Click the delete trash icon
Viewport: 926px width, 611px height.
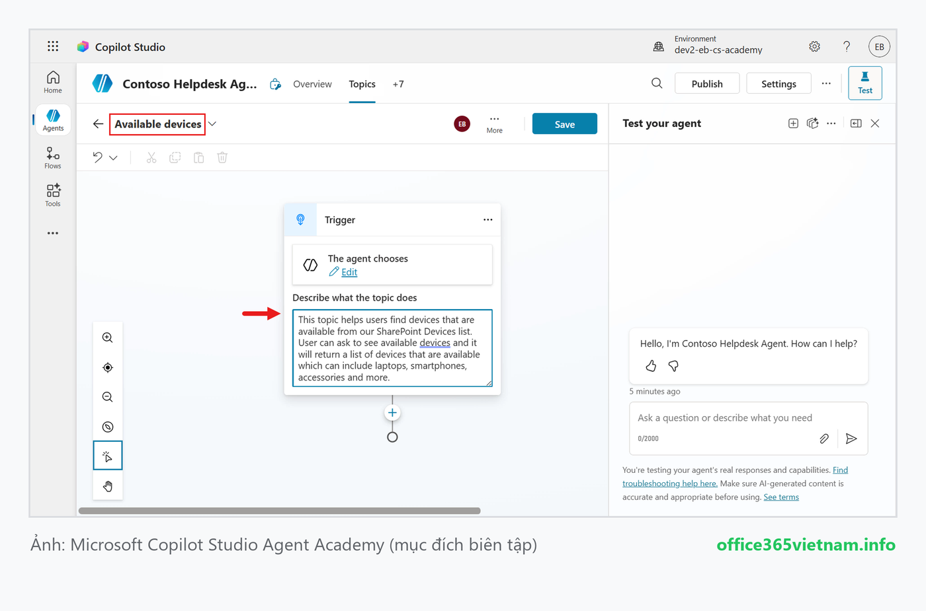coord(222,157)
